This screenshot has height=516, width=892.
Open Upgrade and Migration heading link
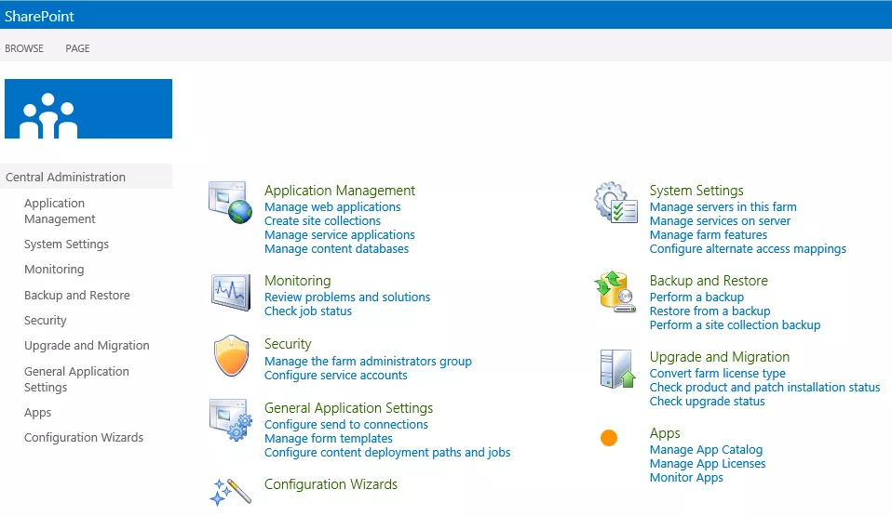tap(720, 356)
